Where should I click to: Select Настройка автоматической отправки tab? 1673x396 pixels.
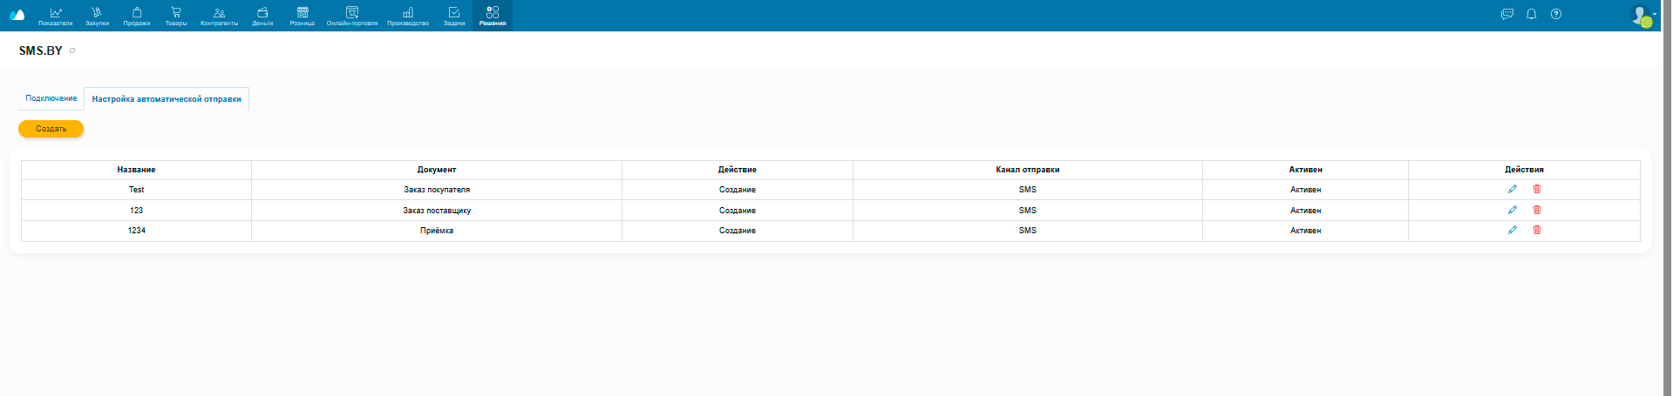click(167, 99)
